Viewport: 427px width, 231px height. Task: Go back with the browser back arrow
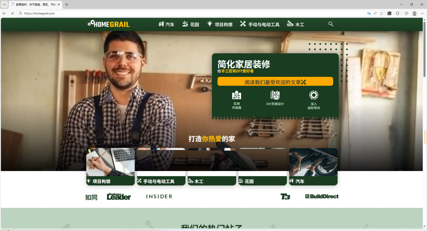coord(4,13)
